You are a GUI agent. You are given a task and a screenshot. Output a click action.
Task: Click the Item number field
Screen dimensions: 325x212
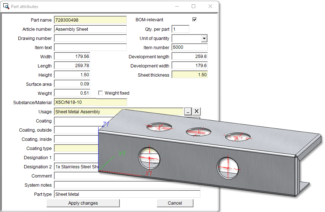190,47
